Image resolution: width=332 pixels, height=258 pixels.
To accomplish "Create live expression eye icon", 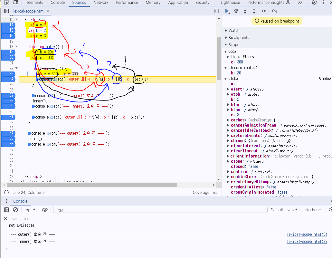I will point(45,210).
